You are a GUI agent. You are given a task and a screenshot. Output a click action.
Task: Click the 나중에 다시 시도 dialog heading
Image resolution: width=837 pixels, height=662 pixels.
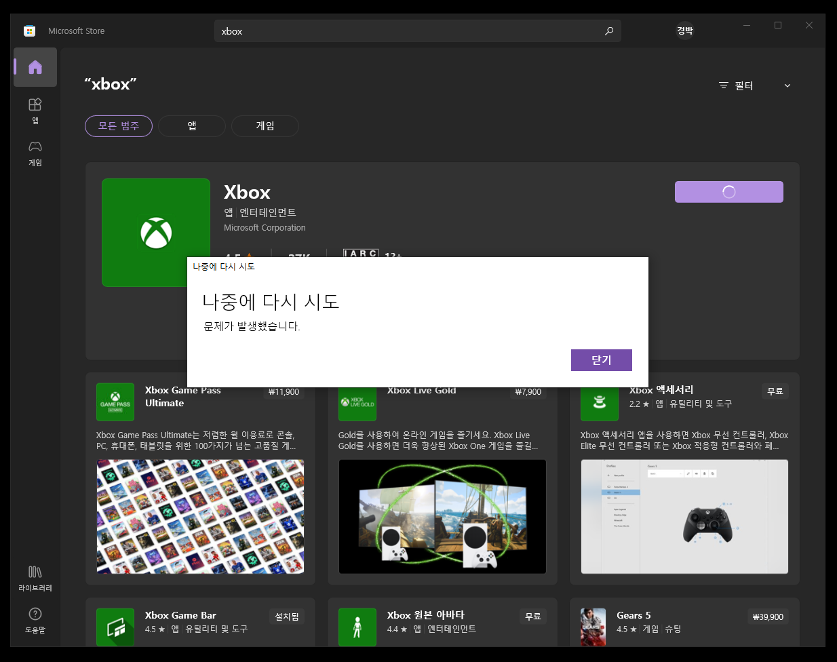click(x=271, y=301)
